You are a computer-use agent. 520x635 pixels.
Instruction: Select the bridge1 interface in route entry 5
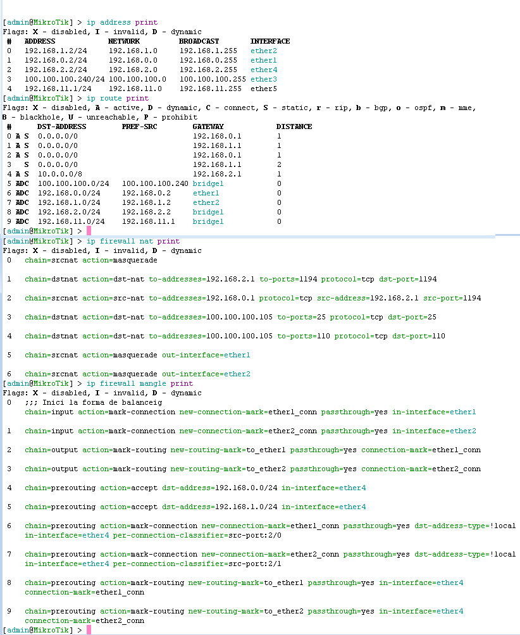tap(207, 183)
